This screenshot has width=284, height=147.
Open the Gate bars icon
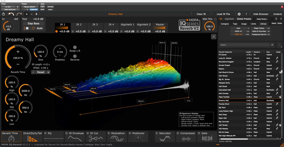[207, 139]
